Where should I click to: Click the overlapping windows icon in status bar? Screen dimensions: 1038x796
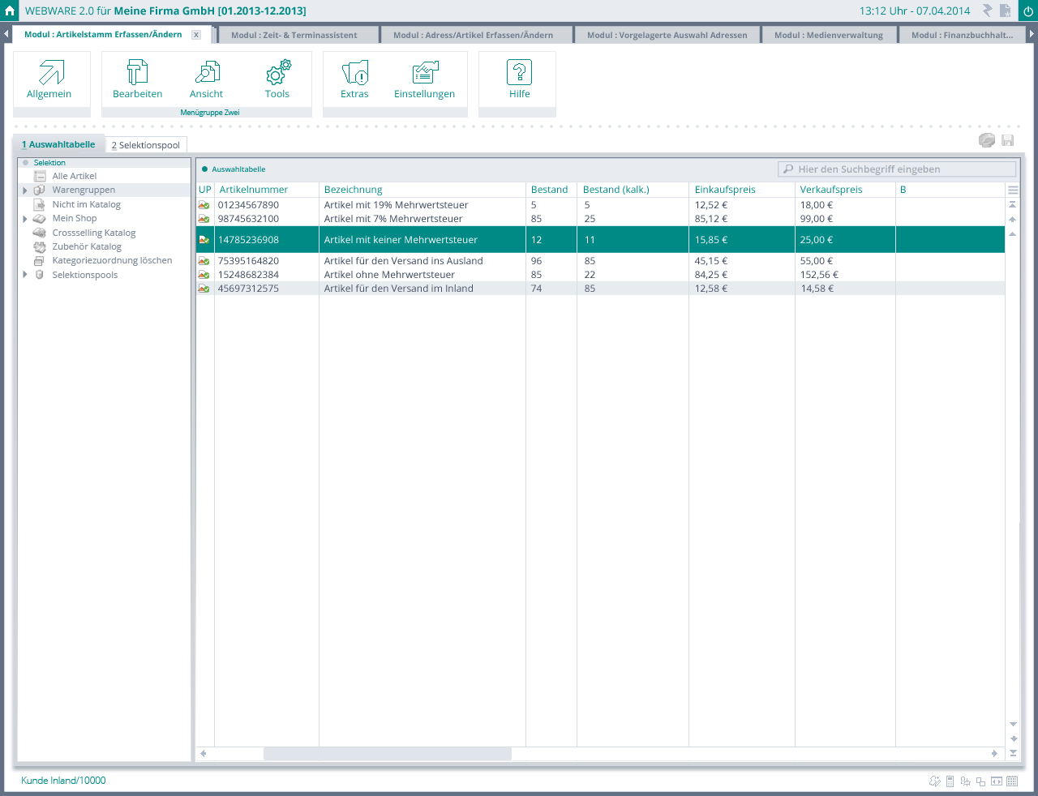point(980,781)
